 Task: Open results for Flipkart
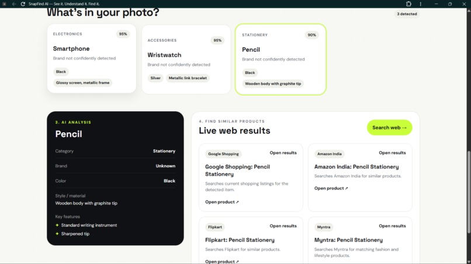click(x=283, y=226)
